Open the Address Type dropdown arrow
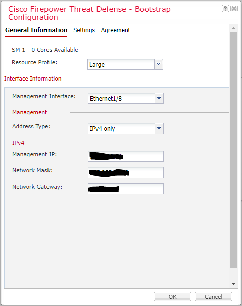The height and width of the screenshot is (306, 242). pos(159,128)
